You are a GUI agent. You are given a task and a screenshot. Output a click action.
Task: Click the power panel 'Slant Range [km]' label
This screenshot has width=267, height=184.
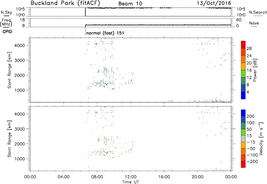pos(9,70)
